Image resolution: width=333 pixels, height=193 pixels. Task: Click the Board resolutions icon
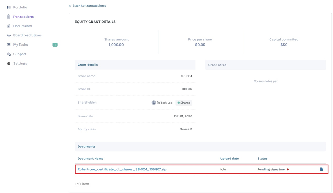[9, 35]
